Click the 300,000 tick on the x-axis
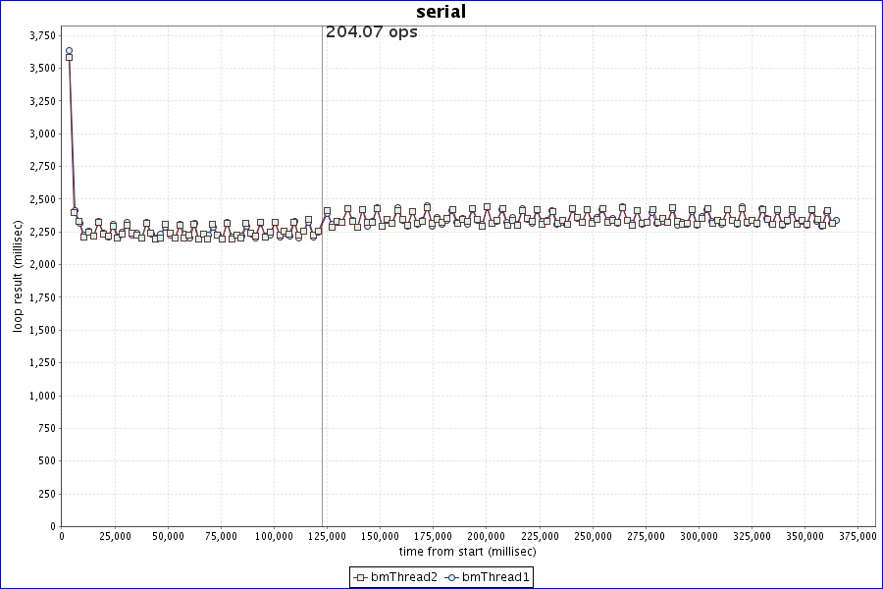883x589 pixels. tap(699, 536)
